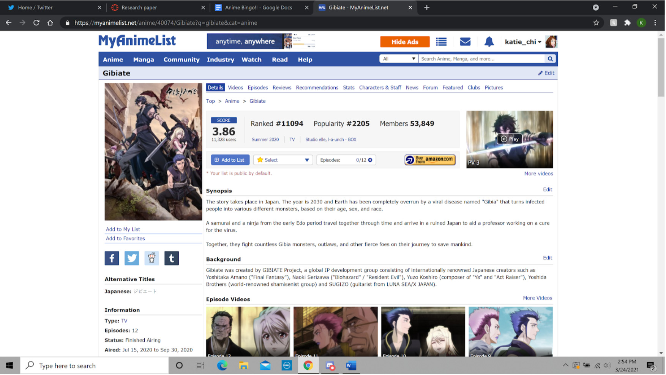
Task: Open the messages envelope icon
Action: (x=466, y=42)
